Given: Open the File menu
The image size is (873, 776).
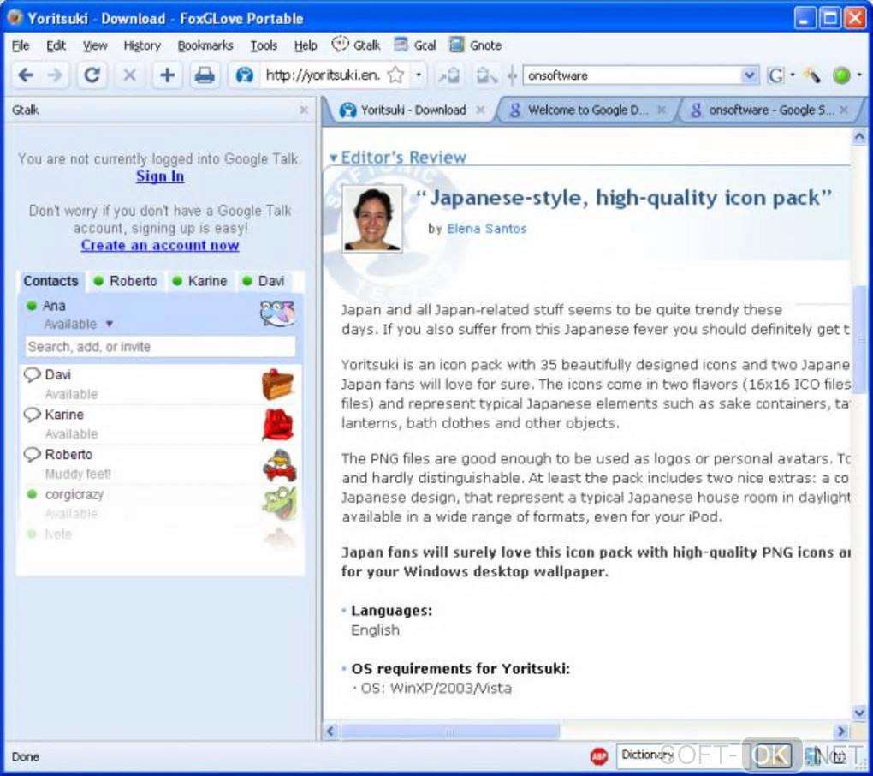Looking at the screenshot, I should pos(21,45).
